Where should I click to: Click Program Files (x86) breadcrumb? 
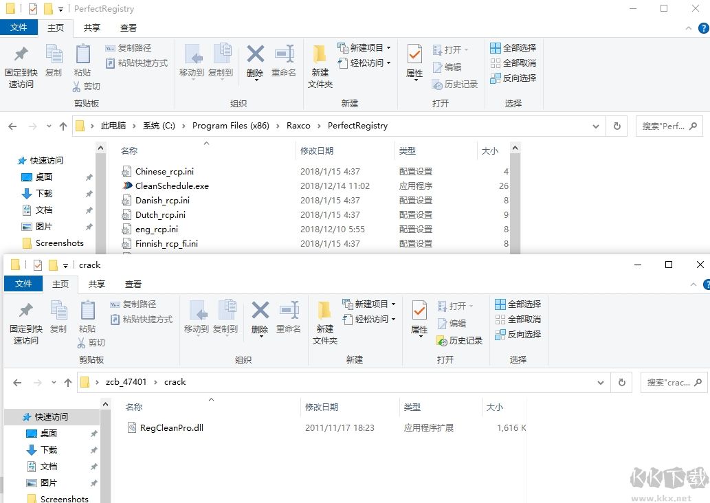pos(230,126)
